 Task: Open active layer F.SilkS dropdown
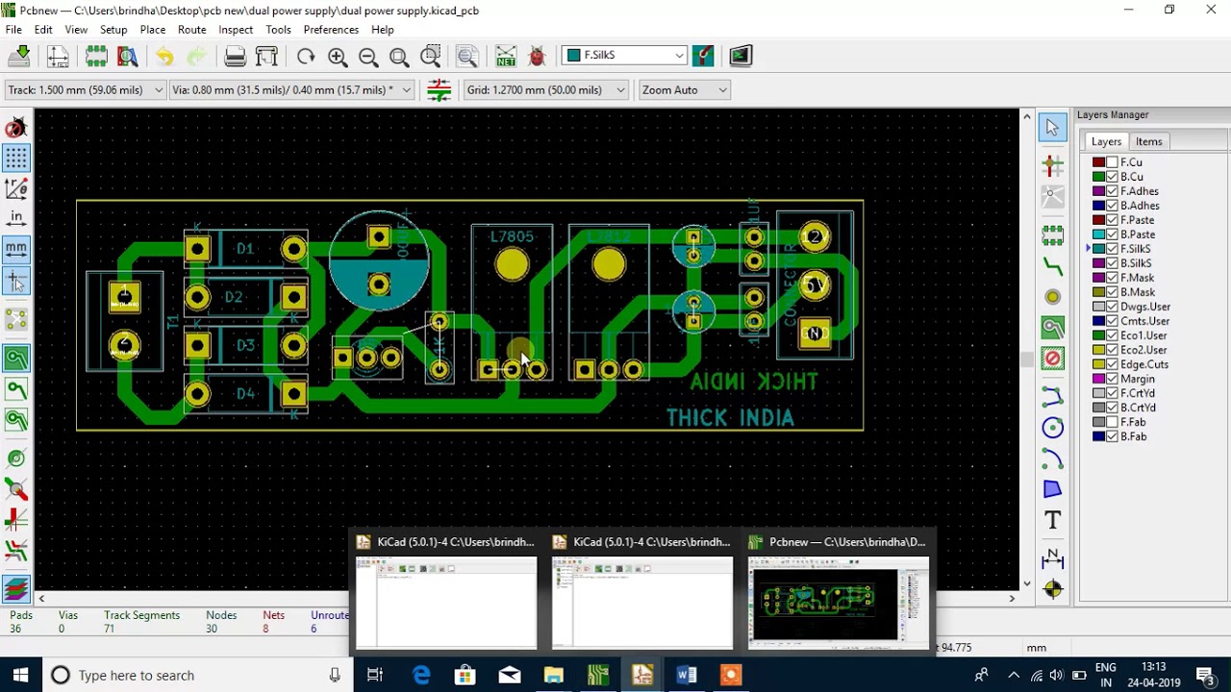pos(625,56)
